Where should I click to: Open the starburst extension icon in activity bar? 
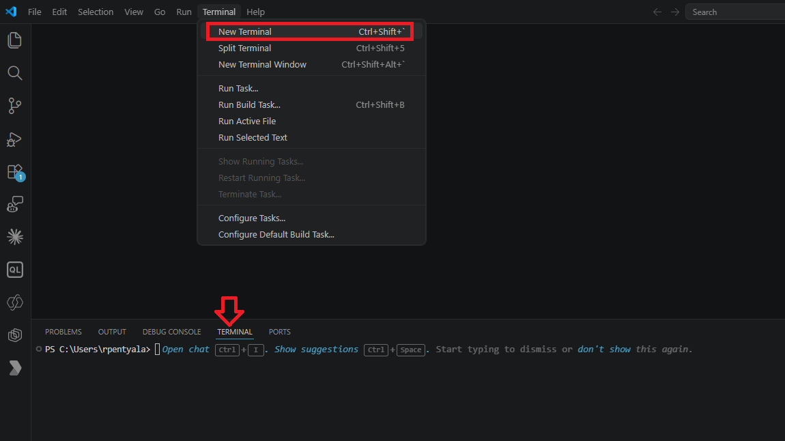(x=15, y=237)
